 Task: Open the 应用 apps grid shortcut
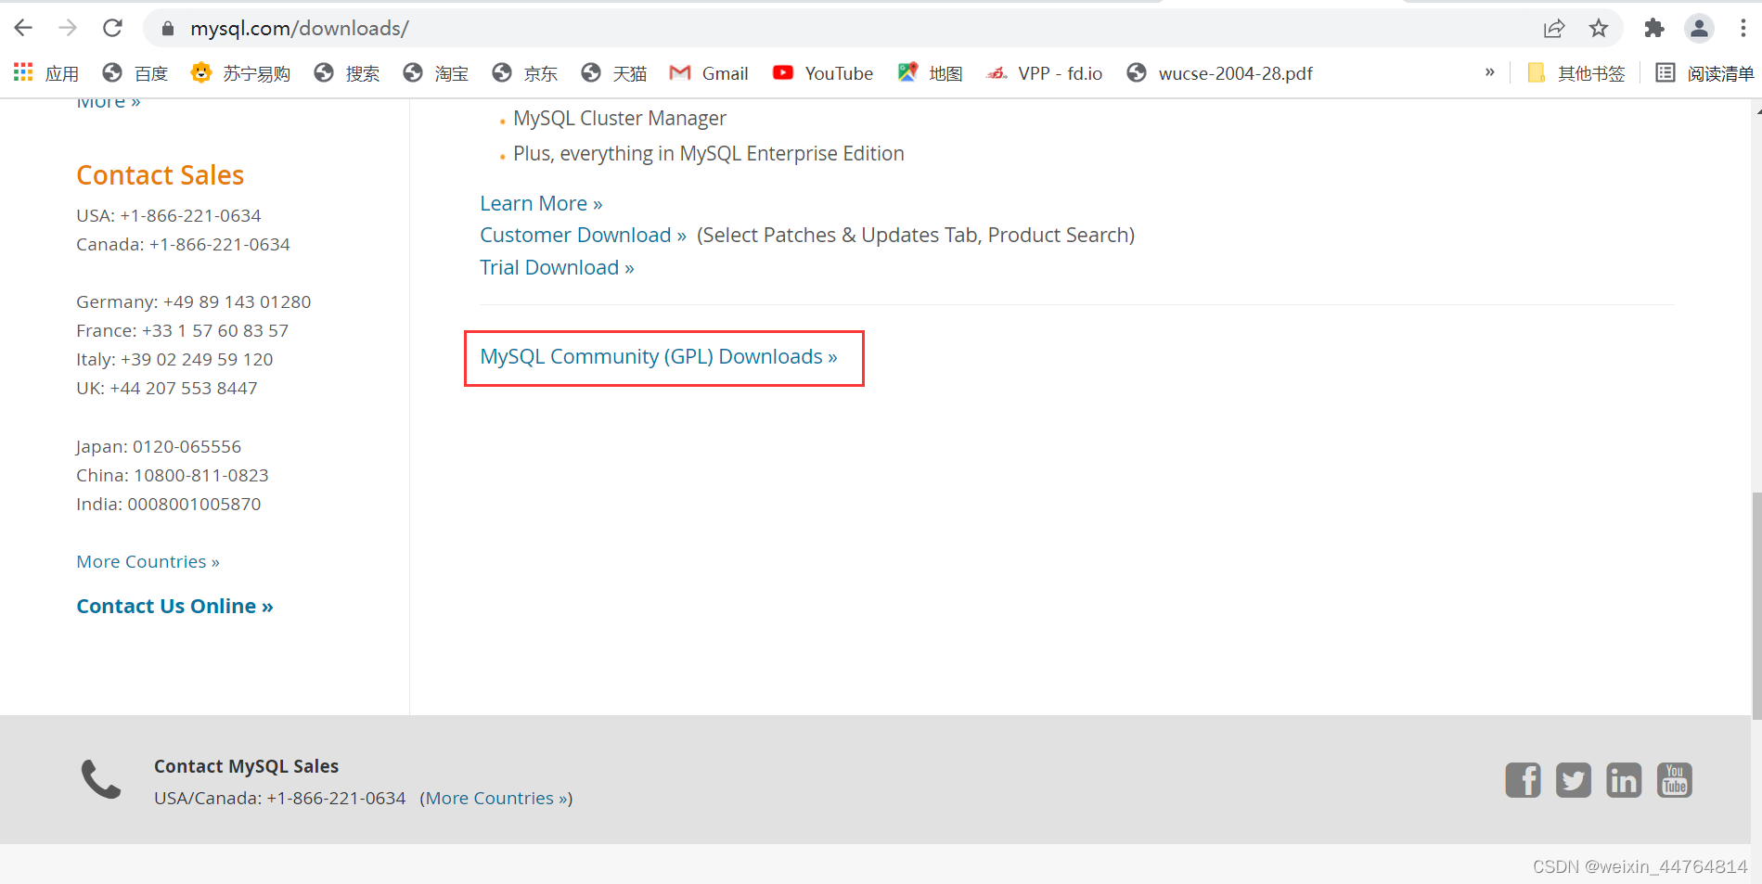pyautogui.click(x=45, y=73)
